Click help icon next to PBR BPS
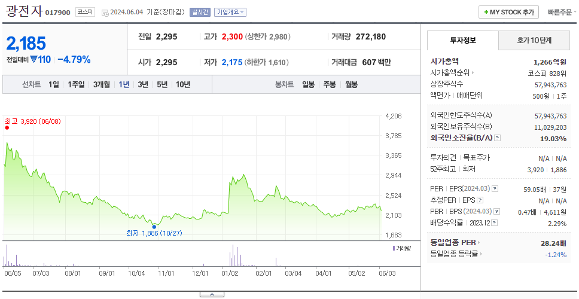579x299 pixels. [x=497, y=212]
